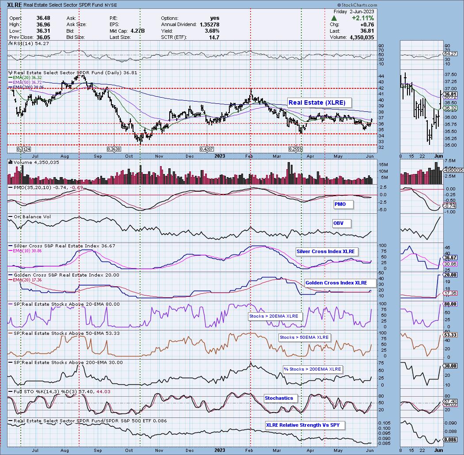Click the 2023 label on bottom time axis
The width and height of the screenshot is (464, 455).
pos(220,450)
